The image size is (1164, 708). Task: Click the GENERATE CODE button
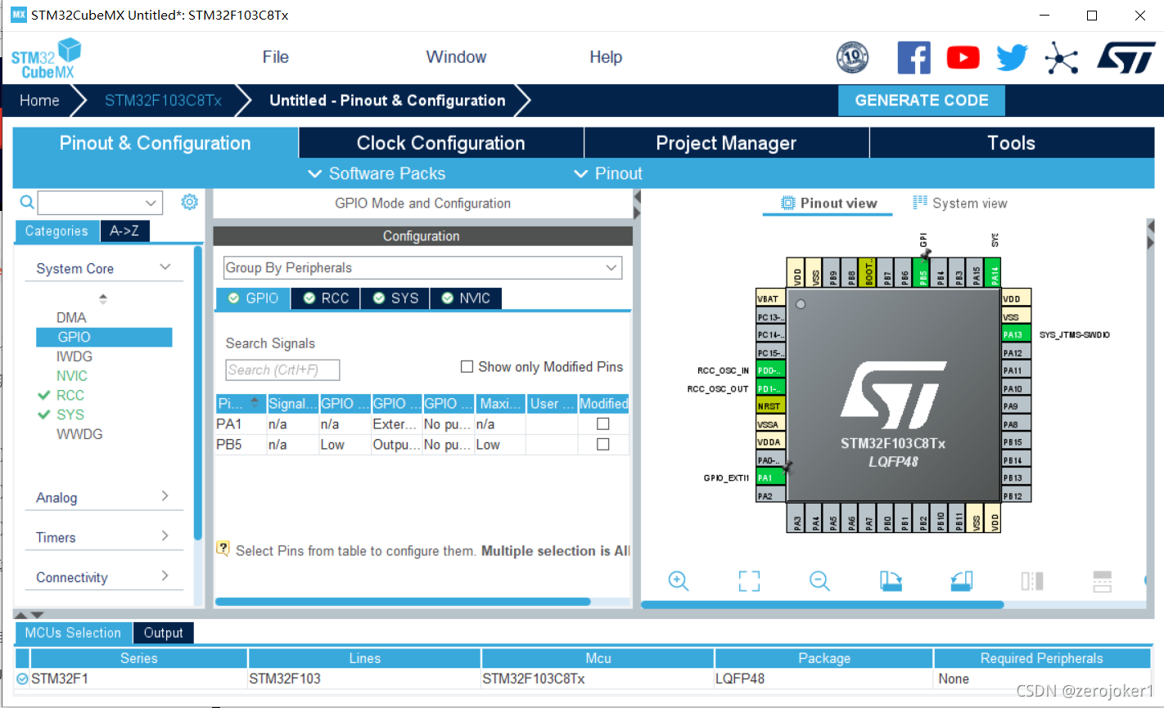[922, 101]
